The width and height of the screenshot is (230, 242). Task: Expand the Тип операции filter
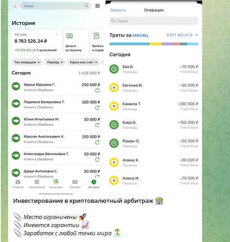coord(27,62)
